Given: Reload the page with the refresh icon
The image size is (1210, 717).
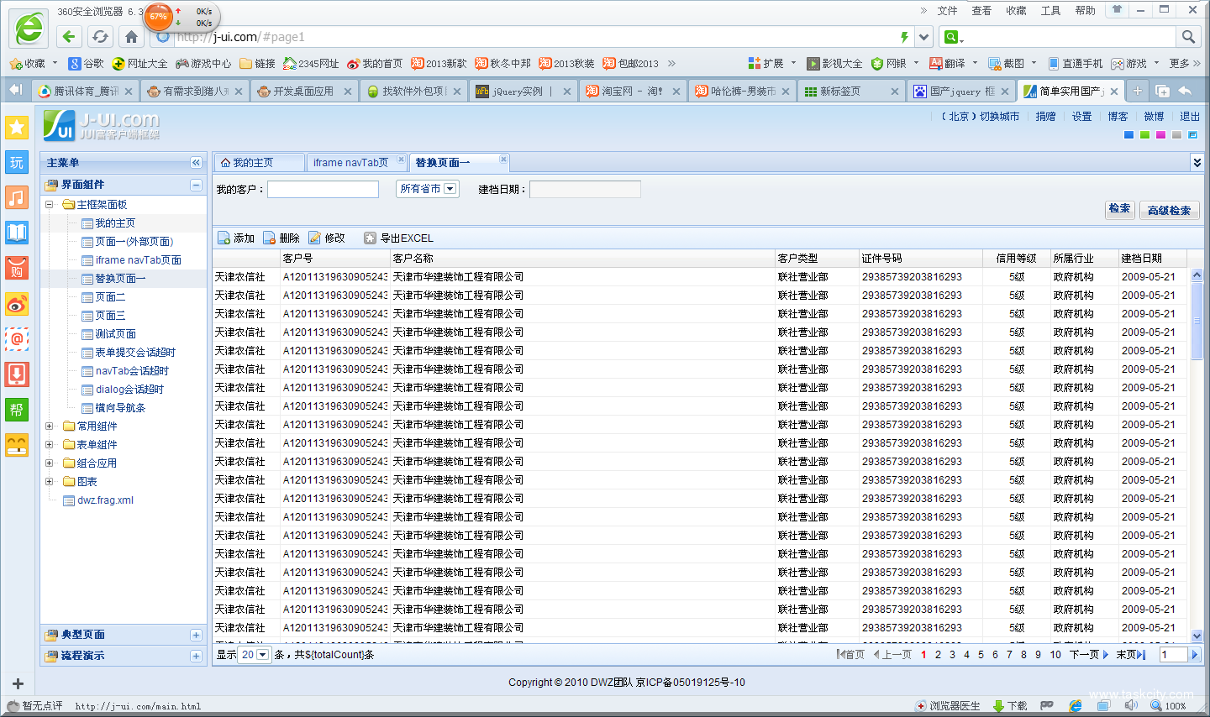Looking at the screenshot, I should (x=100, y=37).
